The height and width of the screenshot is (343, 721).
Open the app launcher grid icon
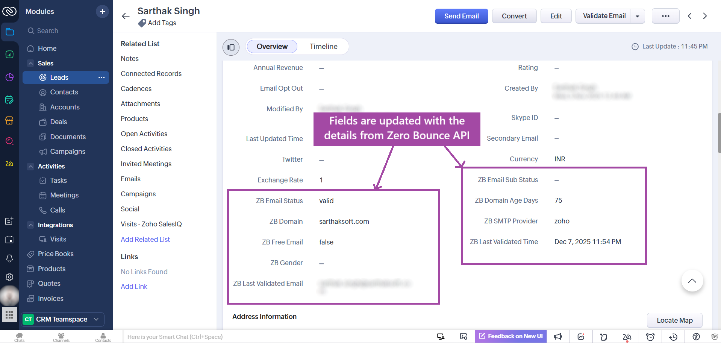9,314
